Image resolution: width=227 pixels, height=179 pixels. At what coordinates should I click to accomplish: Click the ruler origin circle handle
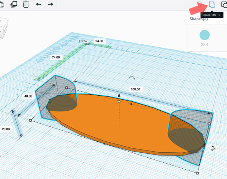tap(87, 44)
